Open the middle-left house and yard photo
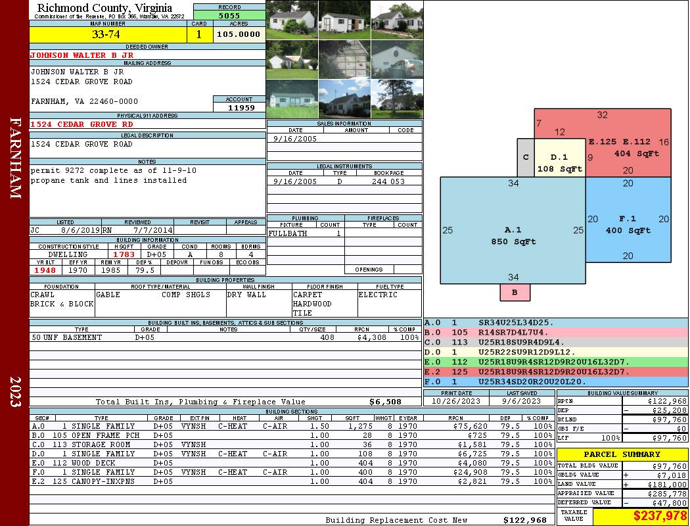The height and width of the screenshot is (526, 690). pyautogui.click(x=292, y=59)
